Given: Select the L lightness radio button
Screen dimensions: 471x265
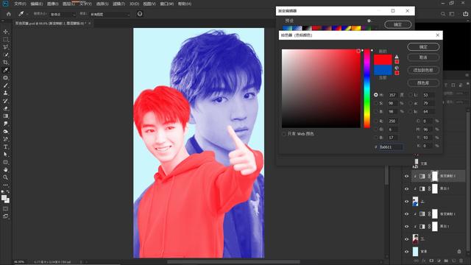Looking at the screenshot, I should coord(411,95).
